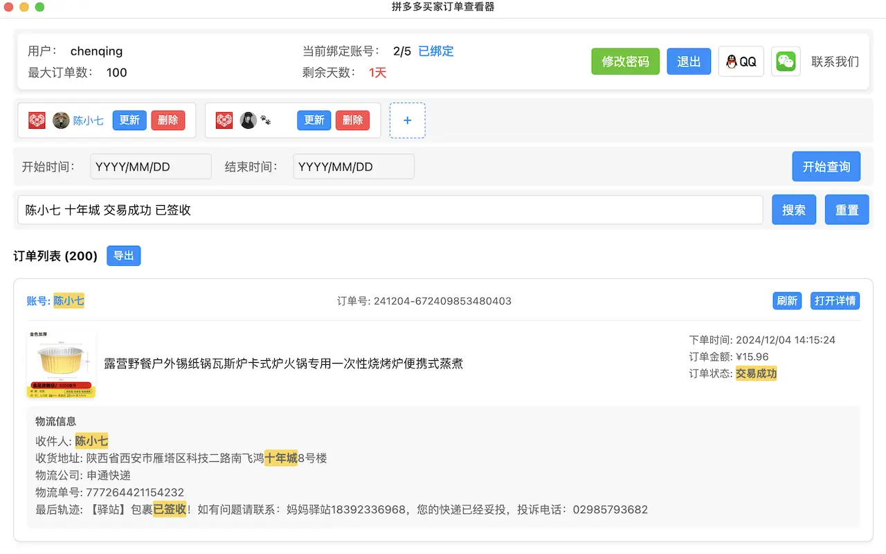Click the highlighted 十年城 in address

pyautogui.click(x=281, y=458)
